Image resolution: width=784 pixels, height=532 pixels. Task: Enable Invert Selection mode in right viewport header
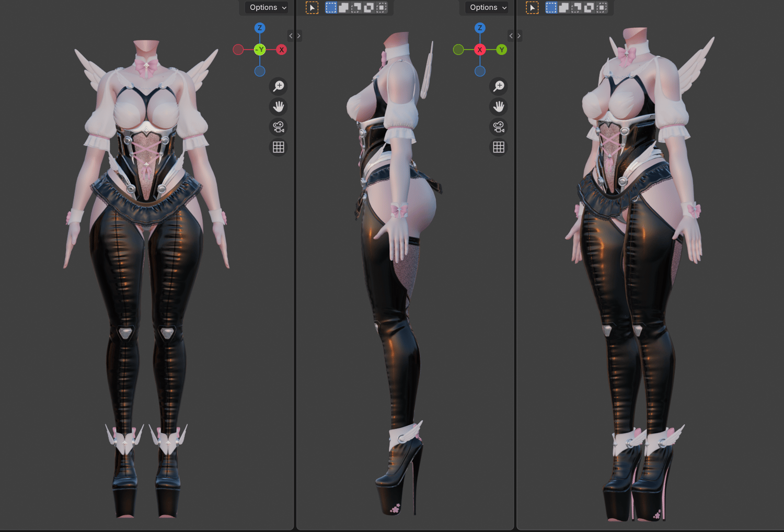[x=589, y=7]
